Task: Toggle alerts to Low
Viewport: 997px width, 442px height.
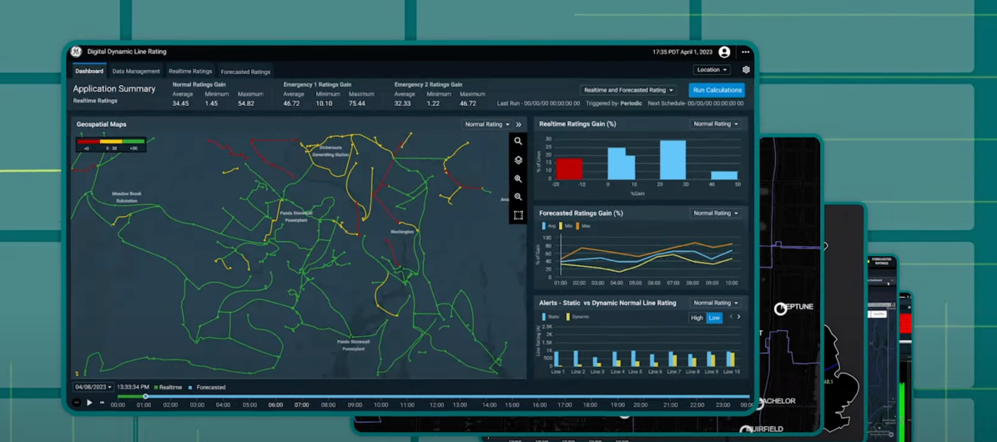Action: coord(714,318)
